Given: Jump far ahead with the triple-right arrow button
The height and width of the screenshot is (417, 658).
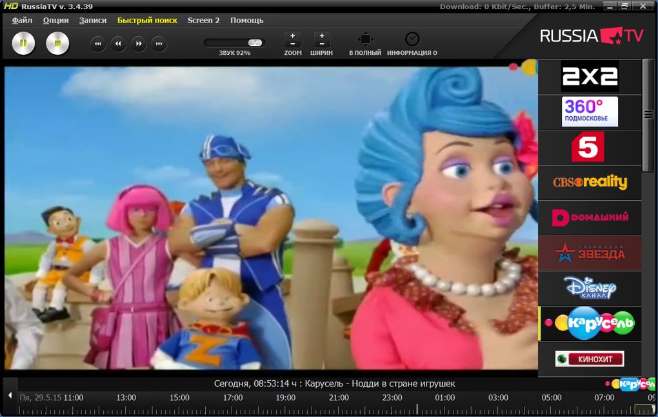Looking at the screenshot, I should [x=159, y=43].
